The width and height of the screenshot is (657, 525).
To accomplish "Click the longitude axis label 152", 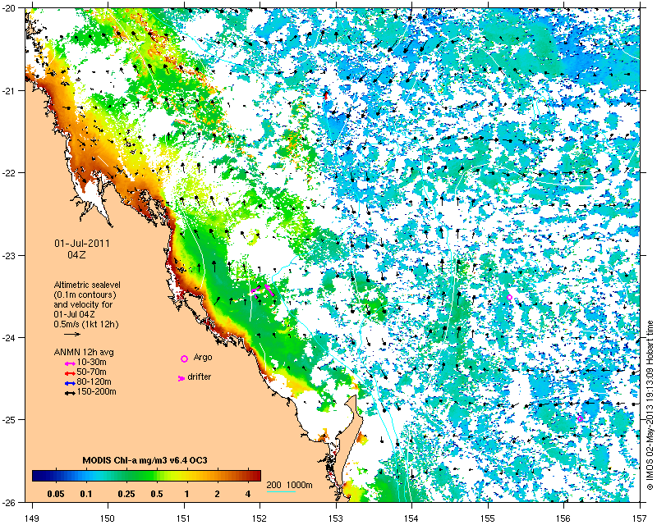I will click(260, 520).
